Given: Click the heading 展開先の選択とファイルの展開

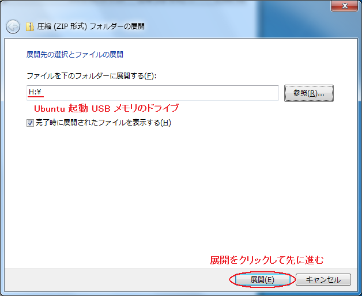Looking at the screenshot, I should pyautogui.click(x=75, y=55).
